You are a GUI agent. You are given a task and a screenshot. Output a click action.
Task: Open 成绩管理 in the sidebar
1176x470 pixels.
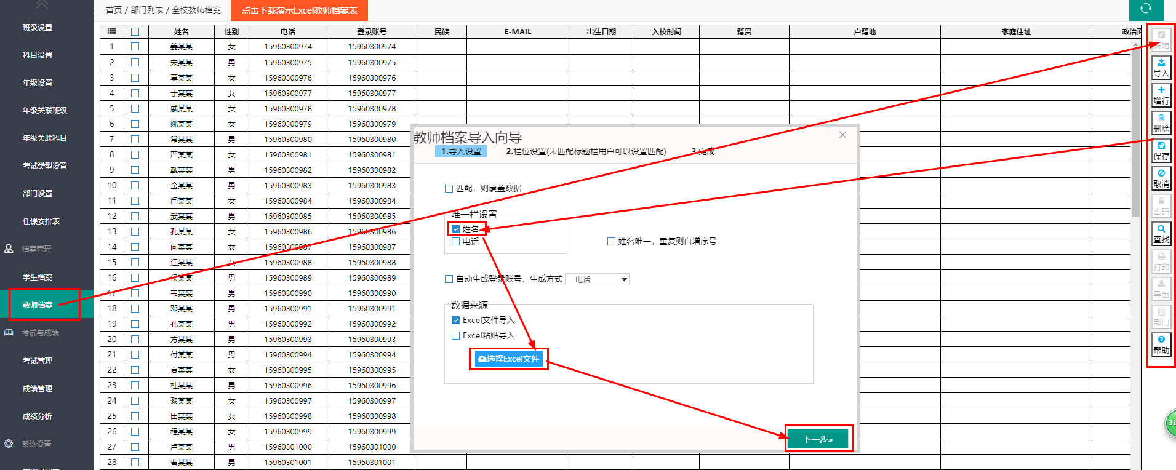[x=38, y=389]
